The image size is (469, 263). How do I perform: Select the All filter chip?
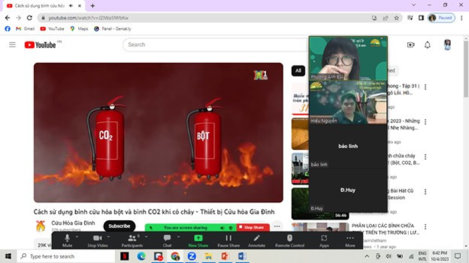point(298,71)
